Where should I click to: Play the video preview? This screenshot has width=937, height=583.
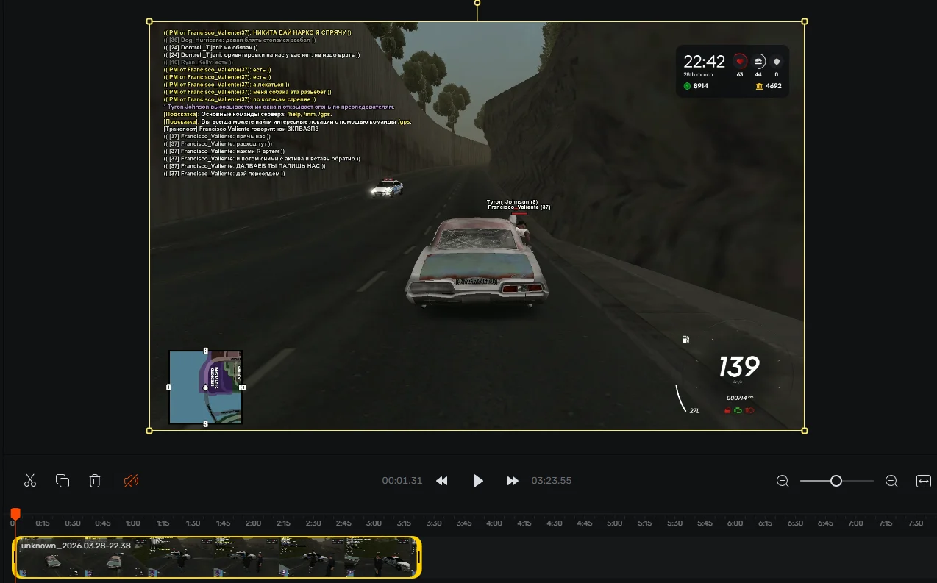tap(477, 481)
